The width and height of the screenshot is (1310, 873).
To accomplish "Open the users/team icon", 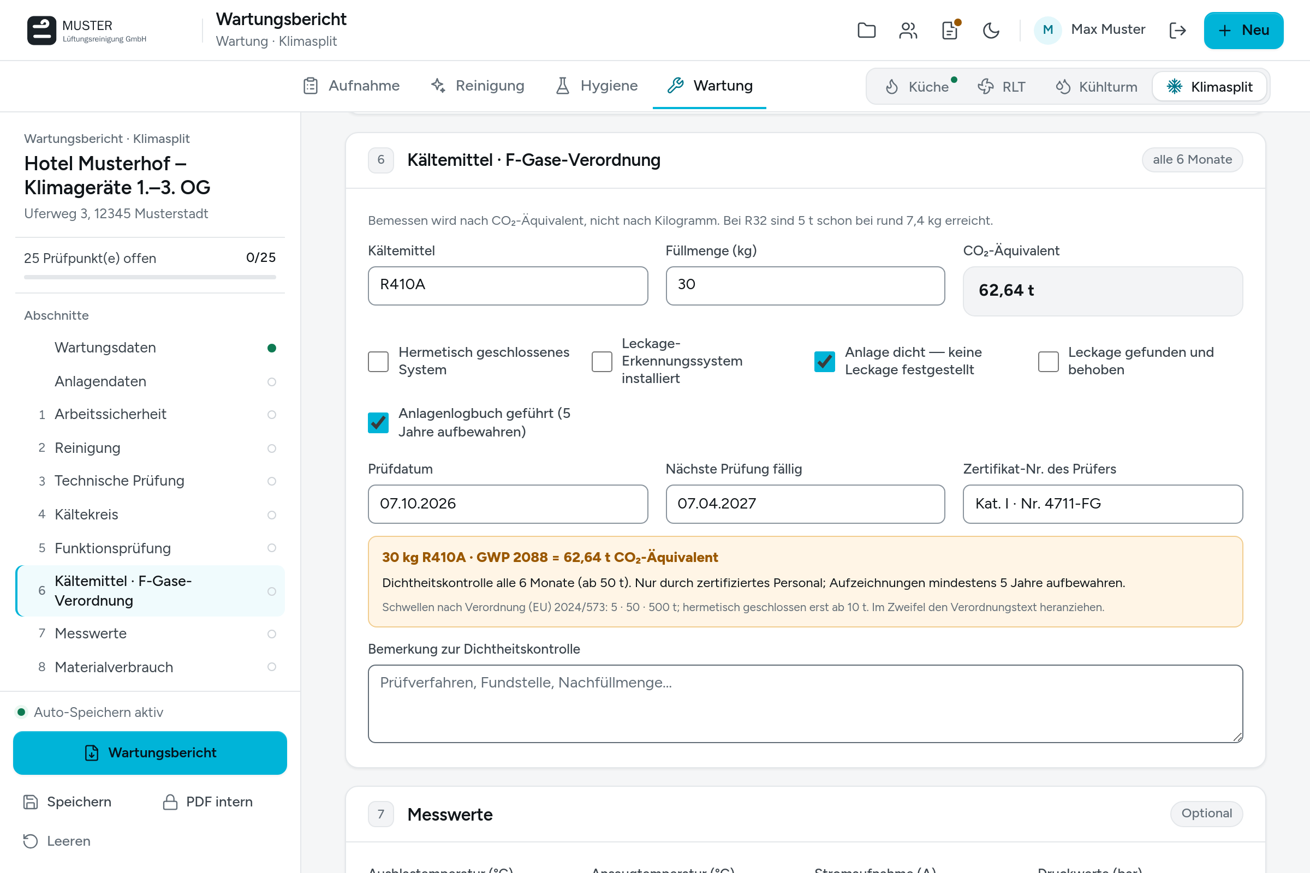I will [908, 30].
